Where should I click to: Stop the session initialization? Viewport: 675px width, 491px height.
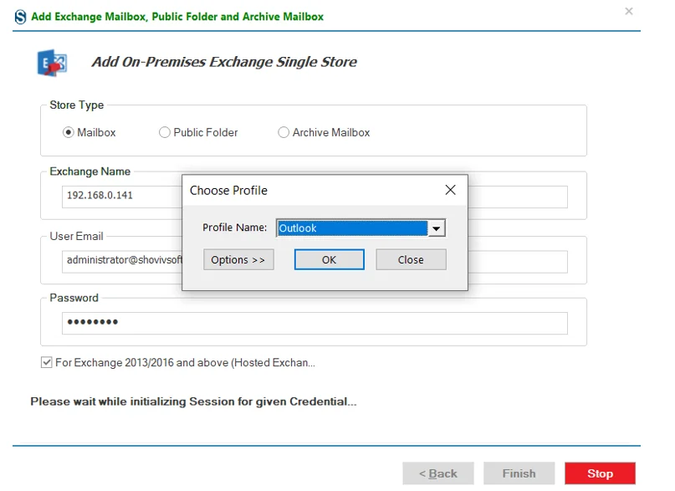[600, 473]
